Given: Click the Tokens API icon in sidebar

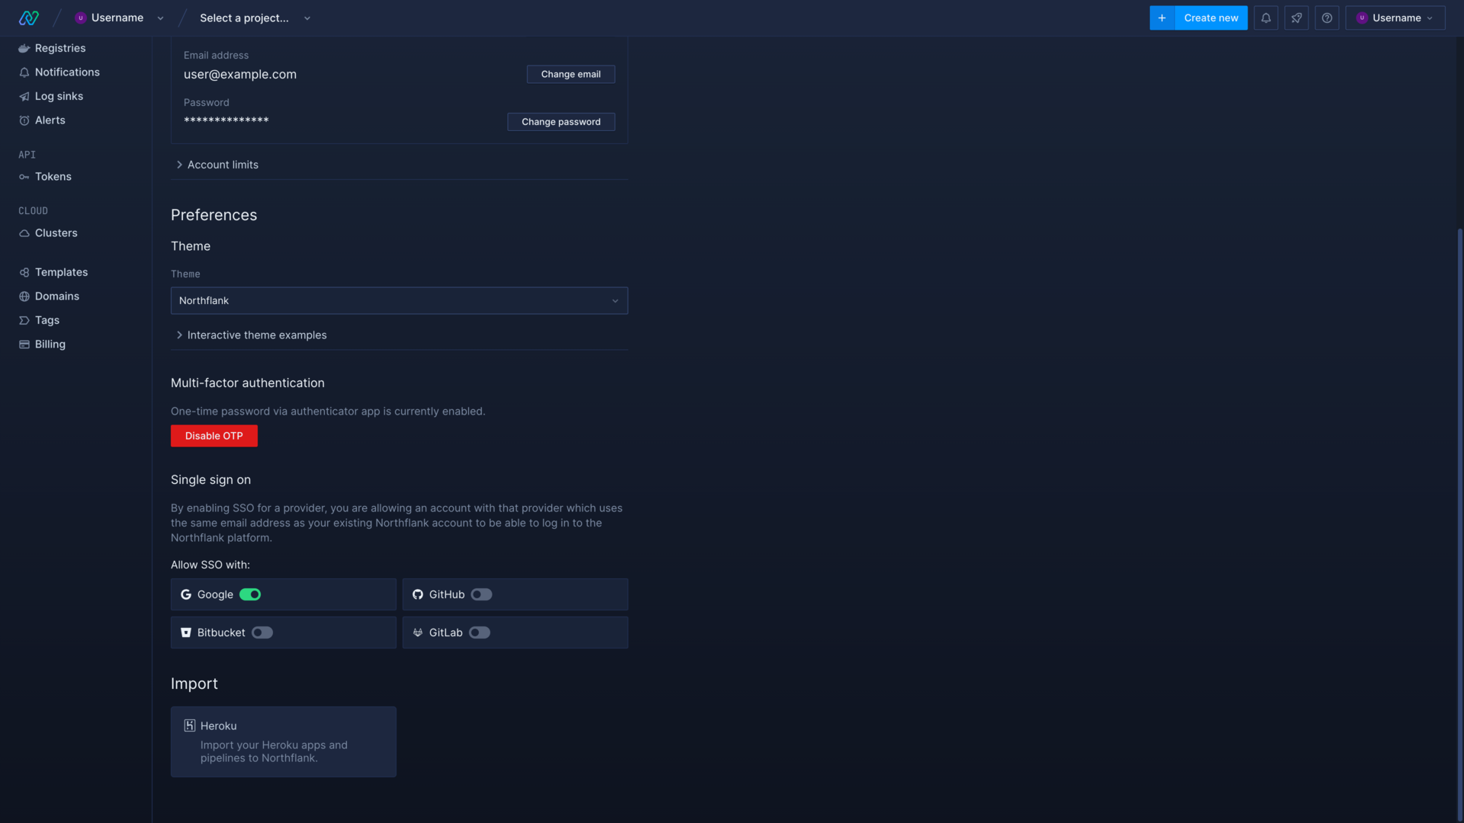Looking at the screenshot, I should coord(23,177).
